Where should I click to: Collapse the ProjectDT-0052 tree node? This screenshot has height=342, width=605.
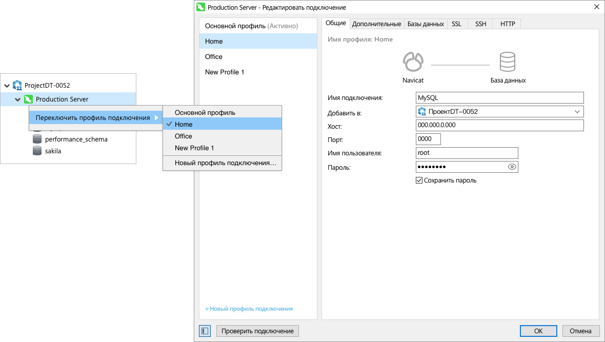[x=7, y=86]
